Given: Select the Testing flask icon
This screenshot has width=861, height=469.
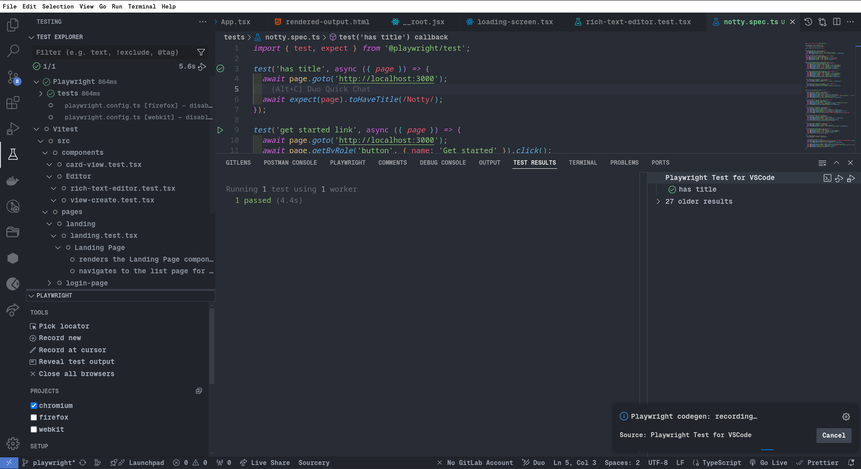Looking at the screenshot, I should [x=13, y=154].
